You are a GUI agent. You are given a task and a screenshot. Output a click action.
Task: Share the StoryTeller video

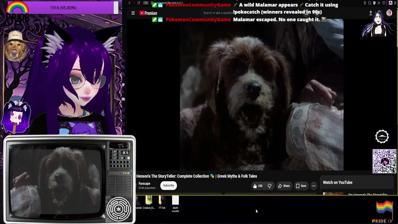click(x=284, y=186)
